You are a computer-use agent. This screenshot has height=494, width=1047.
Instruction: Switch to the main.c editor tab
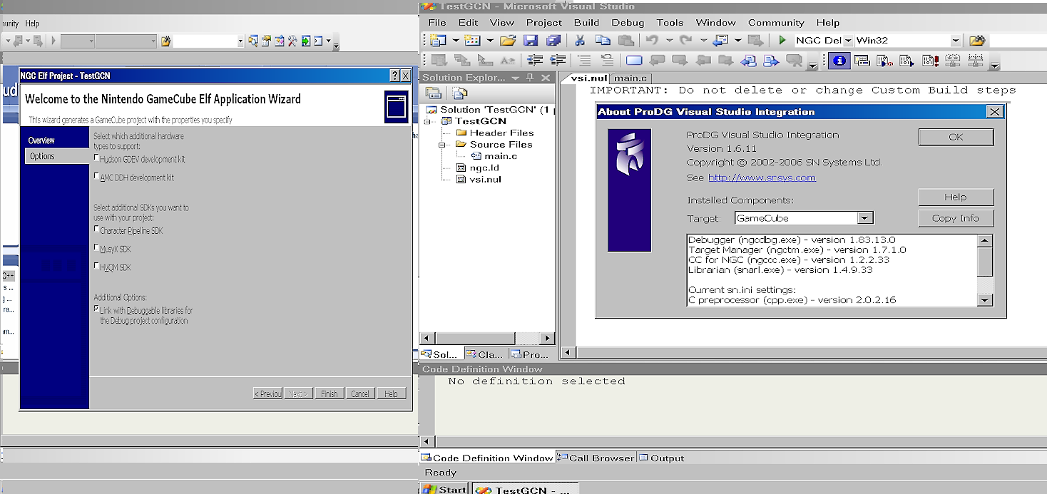[x=630, y=78]
